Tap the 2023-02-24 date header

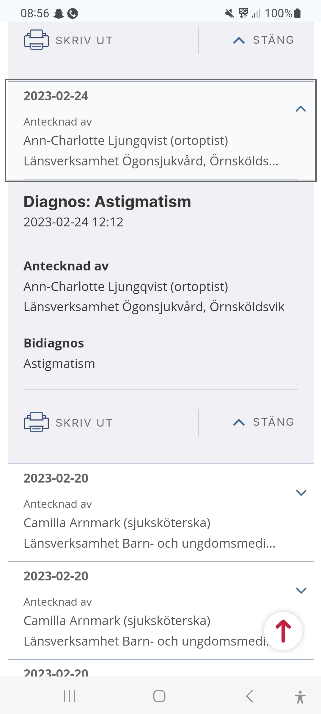pyautogui.click(x=56, y=96)
